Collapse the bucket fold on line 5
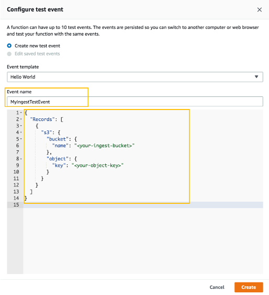269x295 pixels. [21, 139]
